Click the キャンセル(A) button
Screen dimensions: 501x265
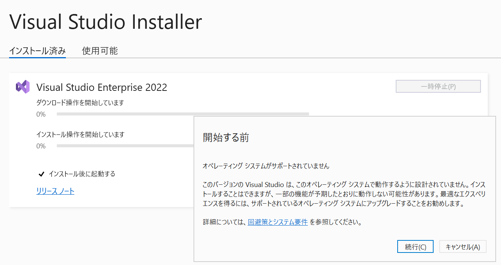463,247
